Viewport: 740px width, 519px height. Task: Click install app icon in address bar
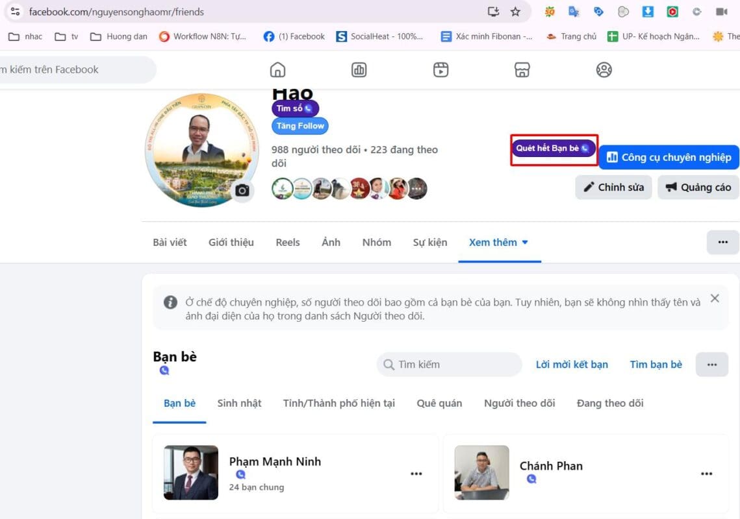[493, 12]
